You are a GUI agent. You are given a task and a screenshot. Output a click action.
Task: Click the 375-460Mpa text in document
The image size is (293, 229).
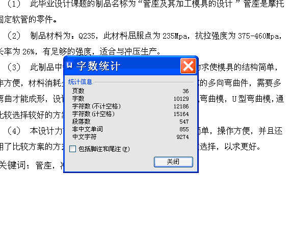click(x=258, y=36)
